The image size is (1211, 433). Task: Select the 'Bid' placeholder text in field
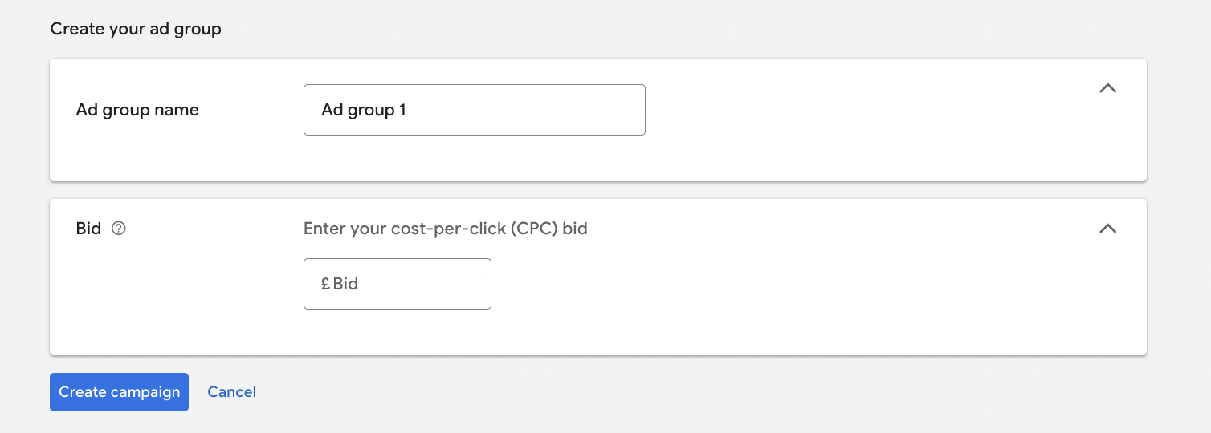346,284
